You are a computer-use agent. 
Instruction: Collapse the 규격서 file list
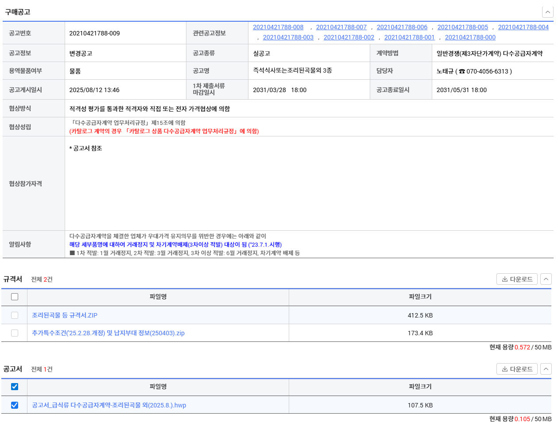coord(546,279)
